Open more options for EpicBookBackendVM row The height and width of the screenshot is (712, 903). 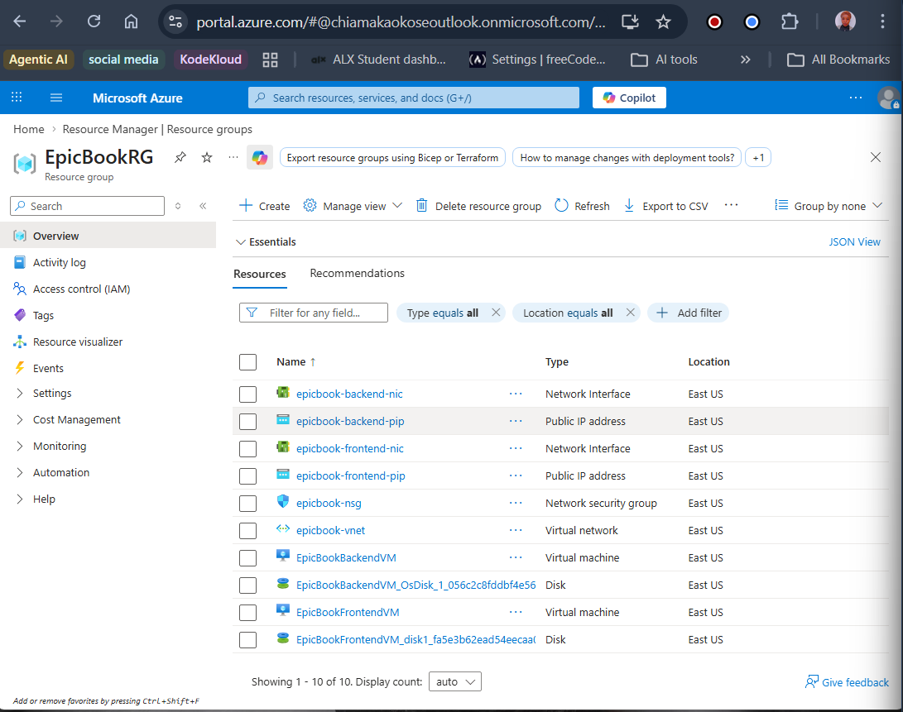tap(516, 557)
